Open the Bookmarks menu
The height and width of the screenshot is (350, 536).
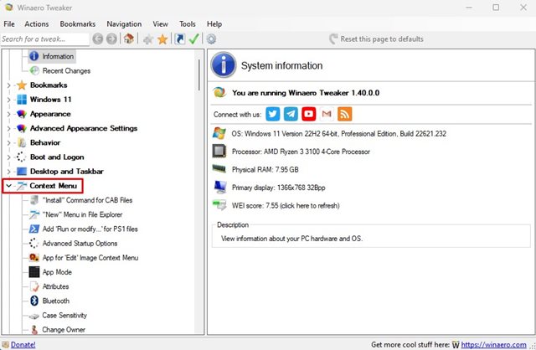click(78, 24)
